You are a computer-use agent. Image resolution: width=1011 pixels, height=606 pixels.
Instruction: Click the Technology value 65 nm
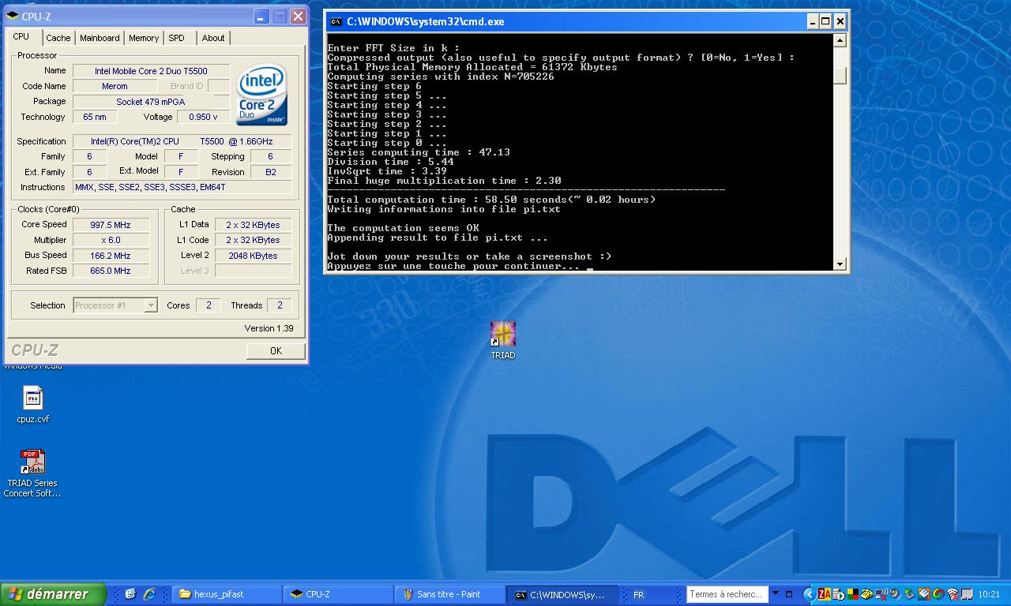click(x=95, y=117)
